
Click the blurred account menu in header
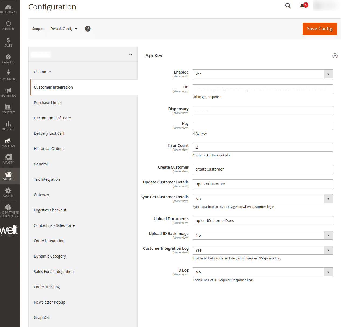pos(327,5)
